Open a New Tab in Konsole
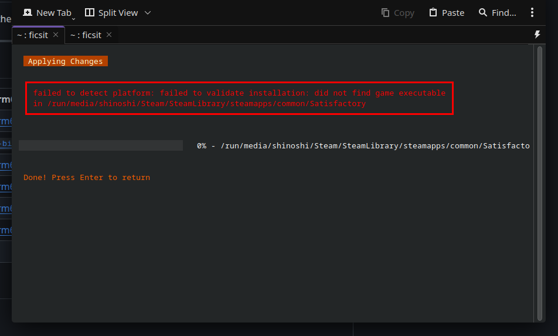The image size is (558, 336). coord(47,13)
